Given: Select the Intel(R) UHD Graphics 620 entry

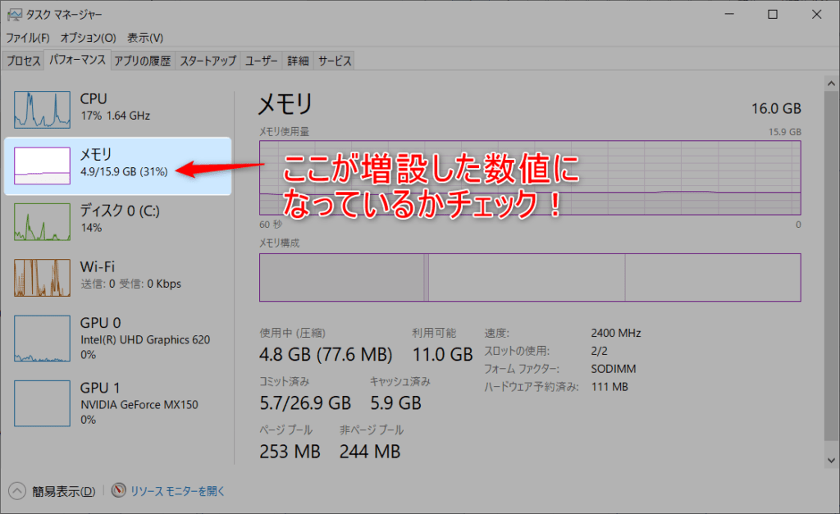Looking at the screenshot, I should pyautogui.click(x=118, y=339).
